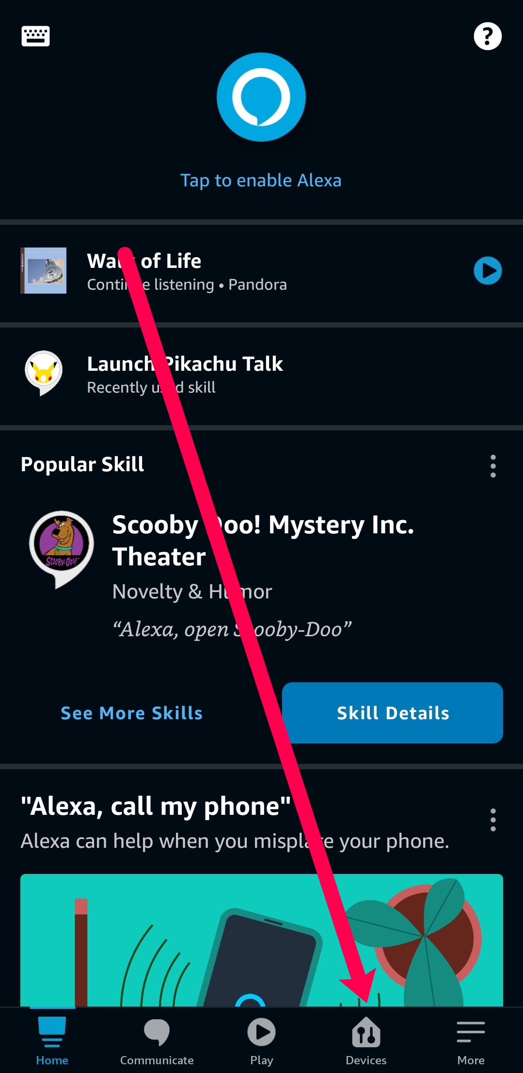The width and height of the screenshot is (523, 1073).
Task: Open Scooby Doo! Mystery Inc. Theater title
Action: 263,540
